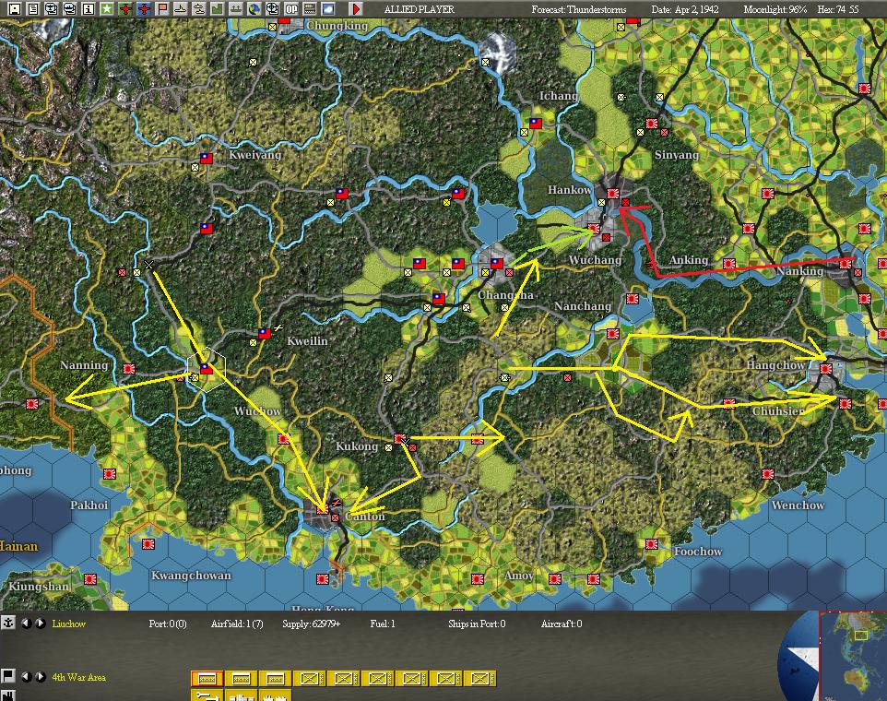Screen dimensions: 887x701
Task: Open the cloud weather toolbar icon
Action: click(327, 8)
